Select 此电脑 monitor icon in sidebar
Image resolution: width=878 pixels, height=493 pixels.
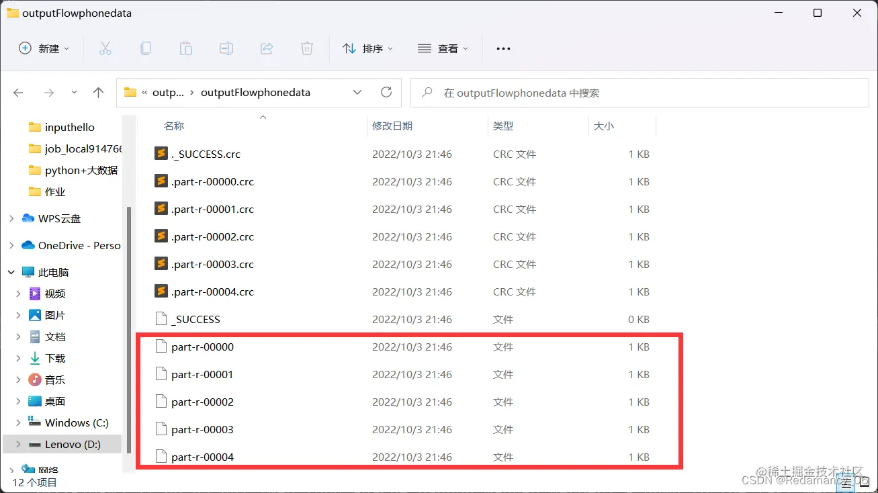tap(28, 272)
